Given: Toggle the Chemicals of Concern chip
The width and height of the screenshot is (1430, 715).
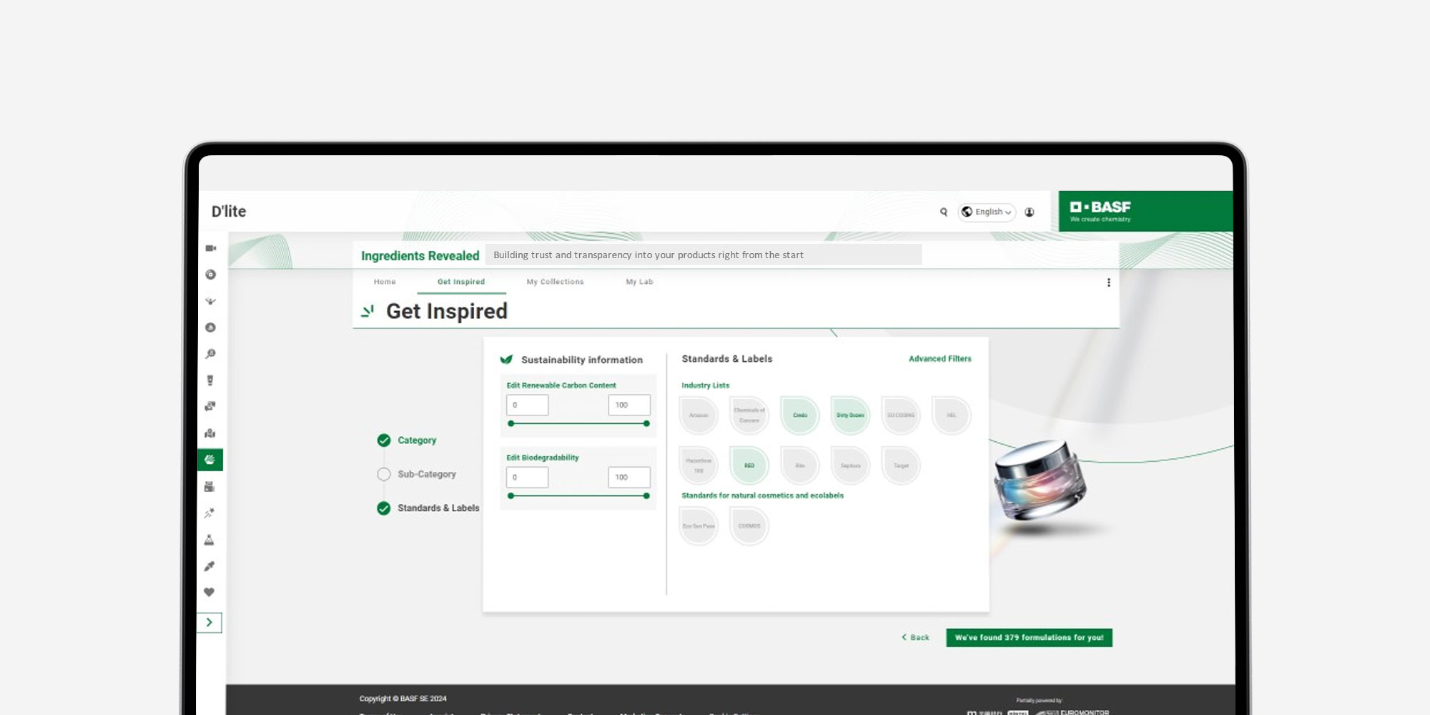Looking at the screenshot, I should [749, 415].
